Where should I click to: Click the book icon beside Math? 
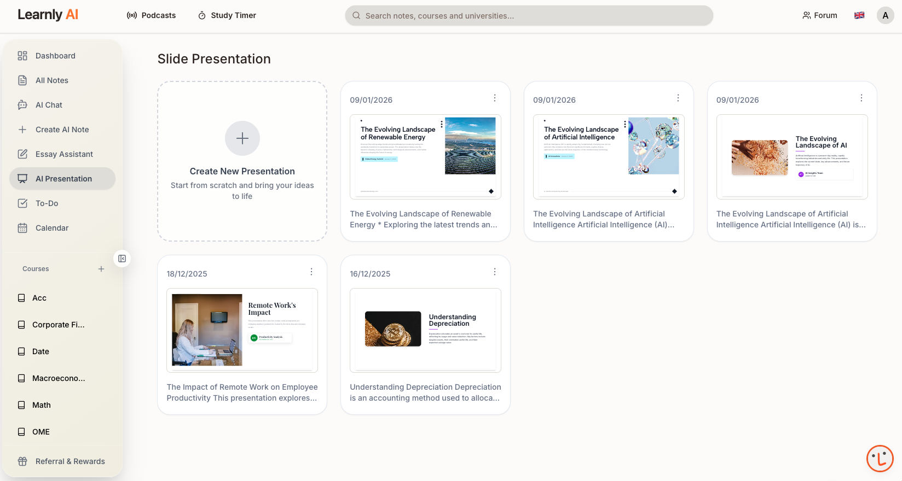21,405
